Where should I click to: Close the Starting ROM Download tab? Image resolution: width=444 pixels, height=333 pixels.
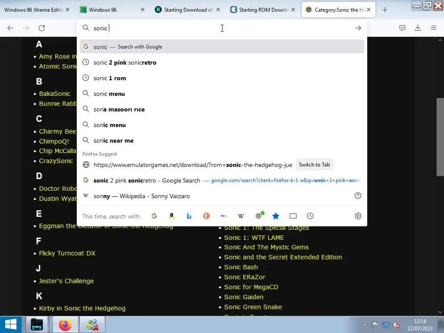point(293,10)
